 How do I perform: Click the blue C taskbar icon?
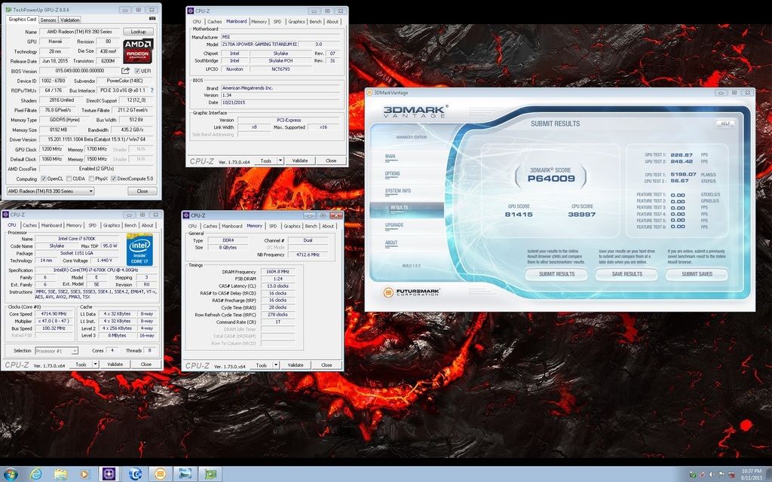pyautogui.click(x=135, y=474)
